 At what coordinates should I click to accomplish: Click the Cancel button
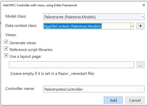point(135,100)
